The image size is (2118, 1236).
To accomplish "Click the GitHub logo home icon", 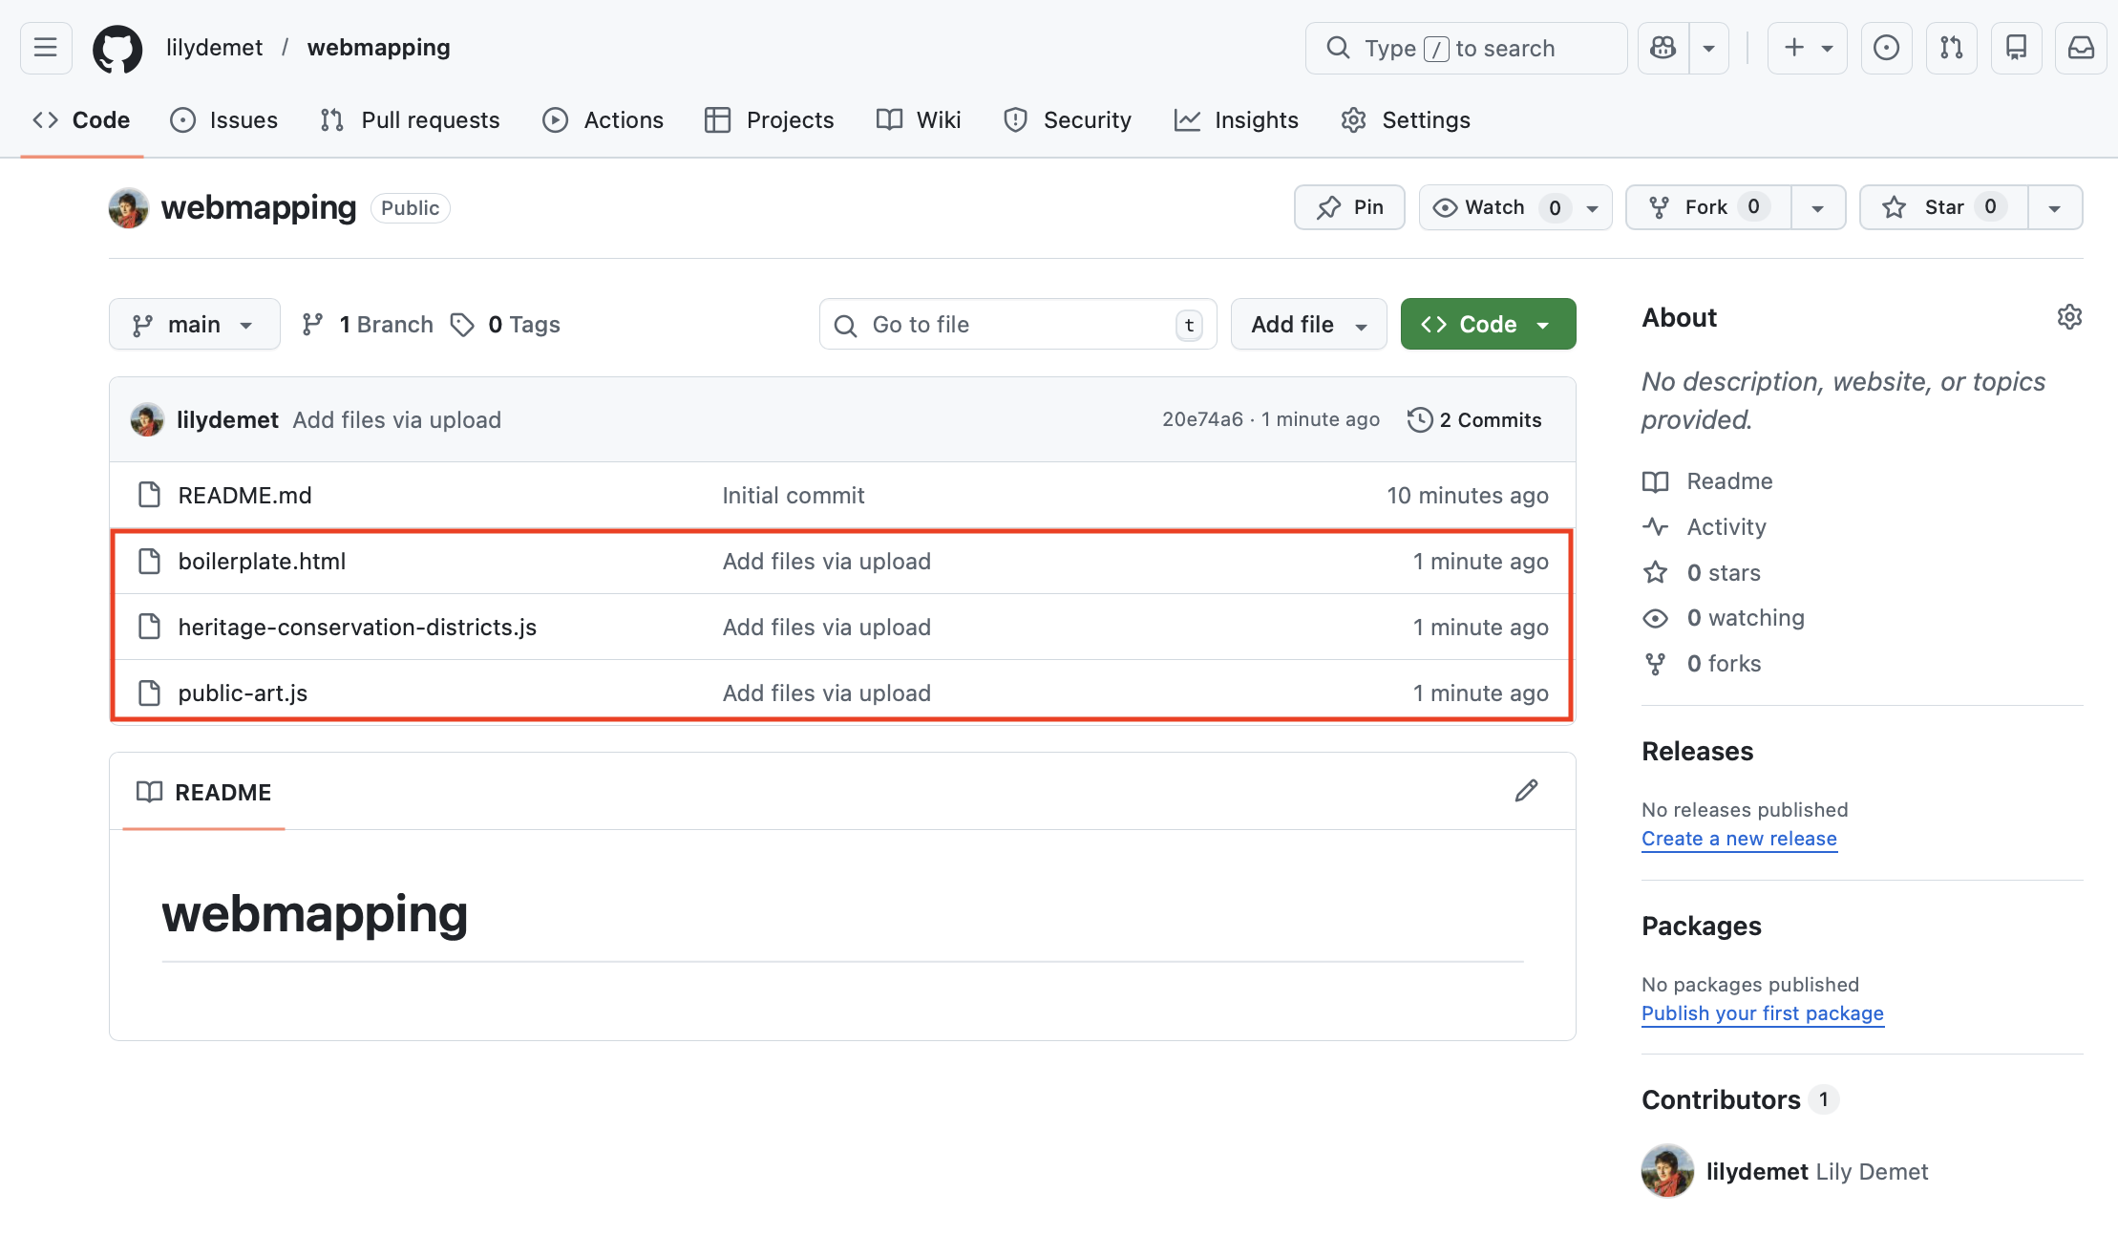I will [x=116, y=48].
